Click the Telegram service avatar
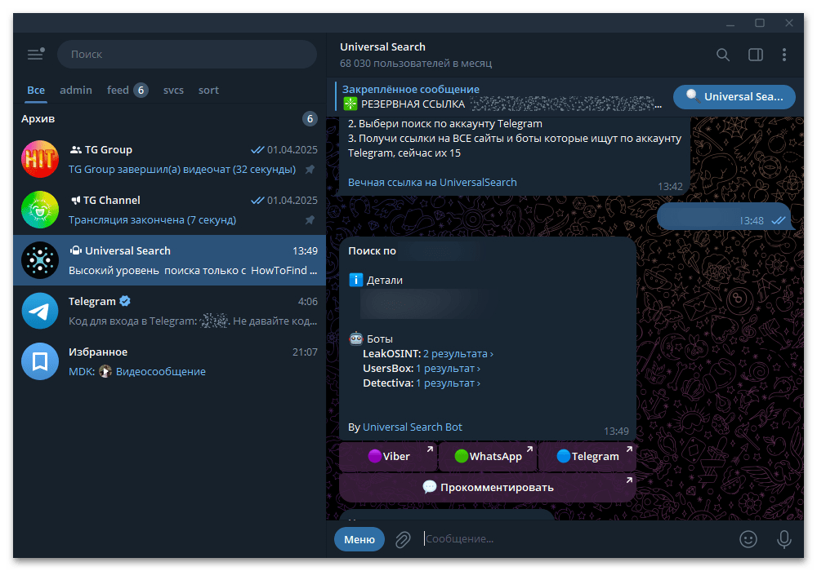Screen dimensions: 817x571 pyautogui.click(x=40, y=311)
